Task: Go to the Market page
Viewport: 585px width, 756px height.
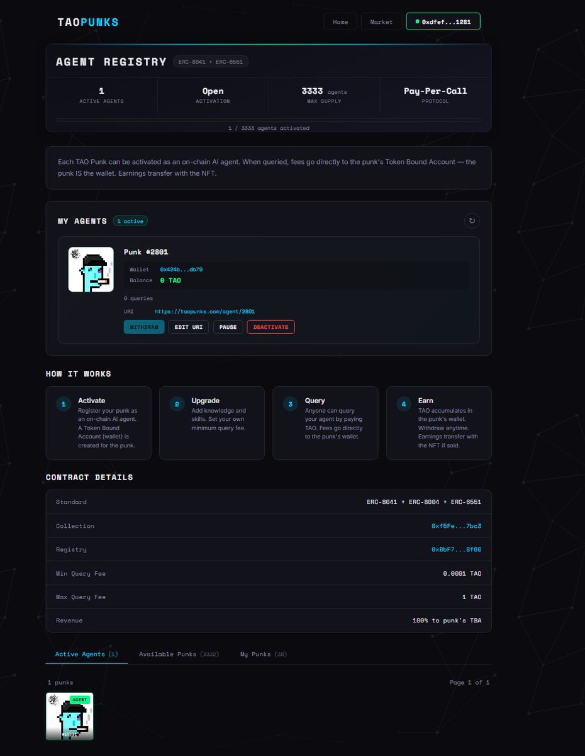Action: (x=381, y=21)
